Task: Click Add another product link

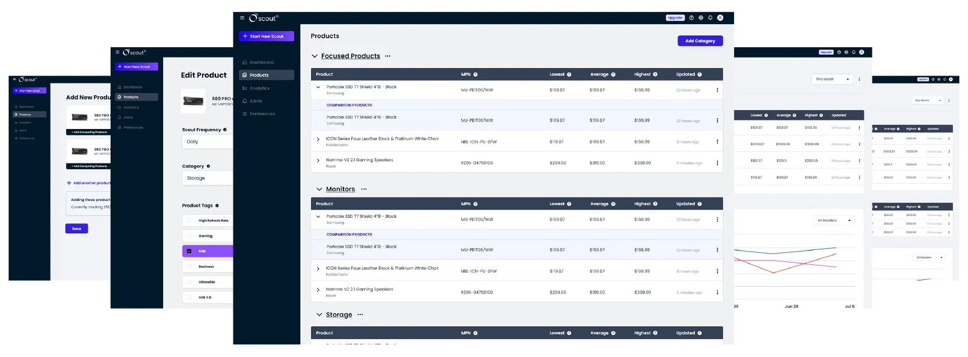Action: (89, 183)
